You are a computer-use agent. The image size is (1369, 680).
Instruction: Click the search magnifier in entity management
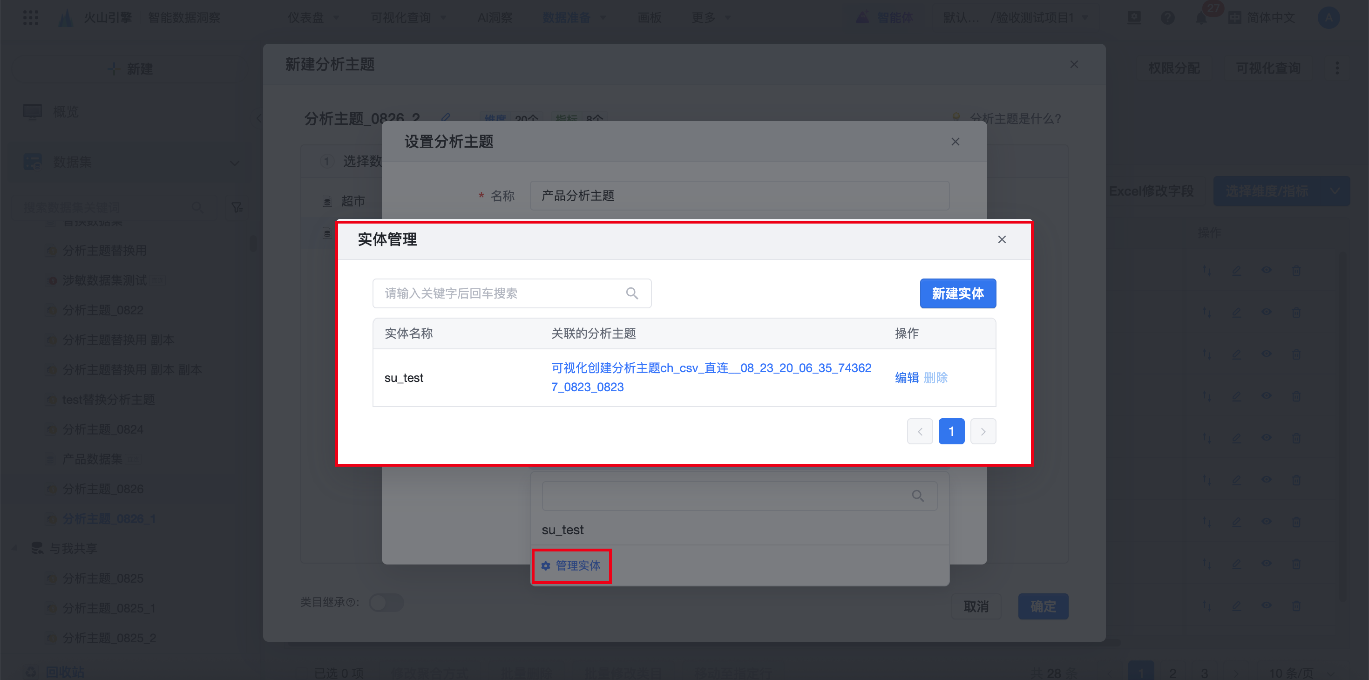click(631, 293)
